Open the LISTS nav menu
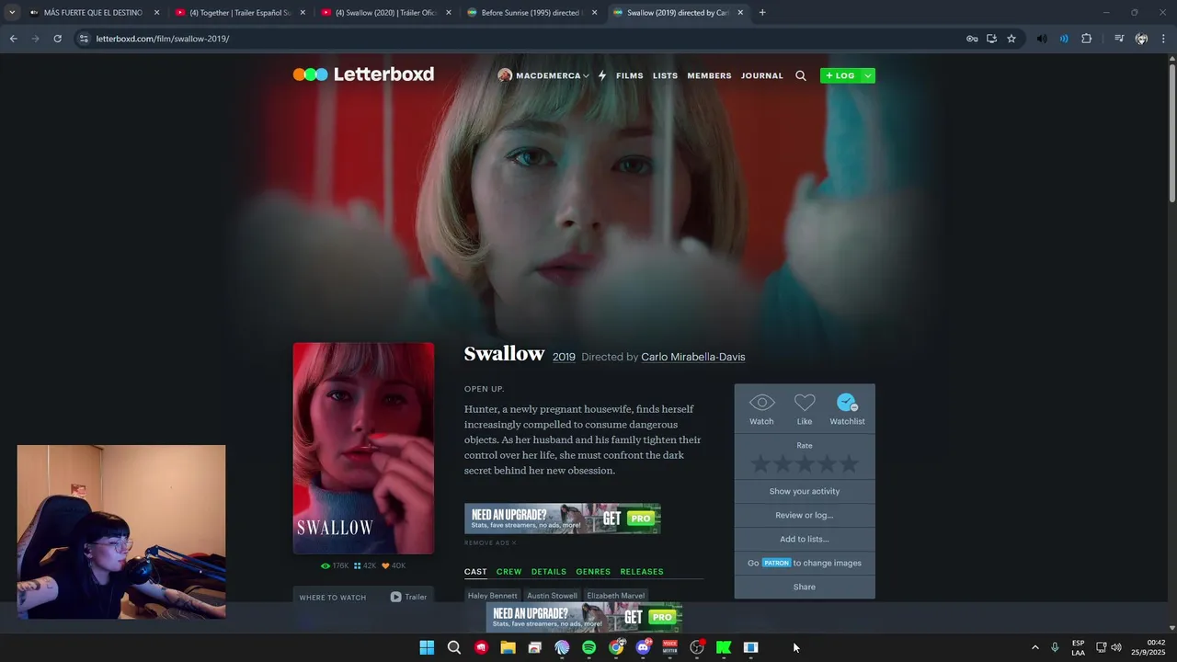 point(665,75)
